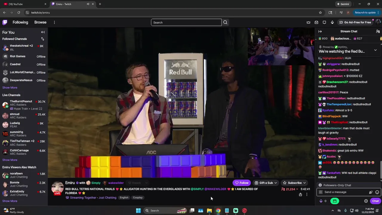Show More followed channels

coord(10,87)
